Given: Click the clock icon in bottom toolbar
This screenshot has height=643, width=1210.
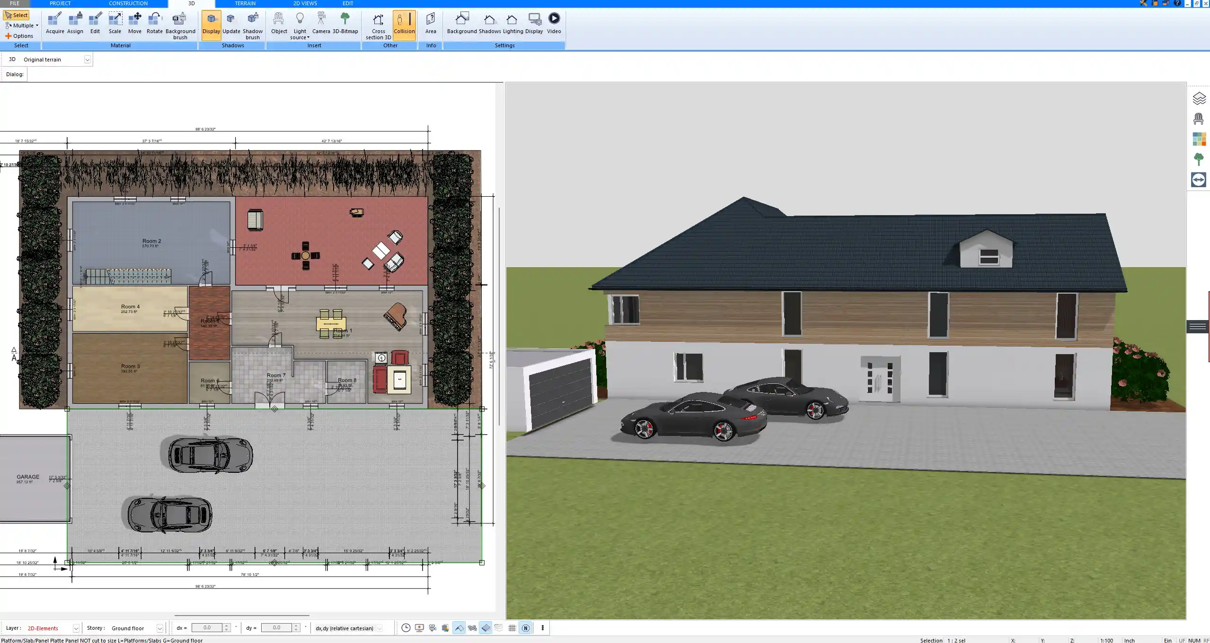Looking at the screenshot, I should point(406,628).
